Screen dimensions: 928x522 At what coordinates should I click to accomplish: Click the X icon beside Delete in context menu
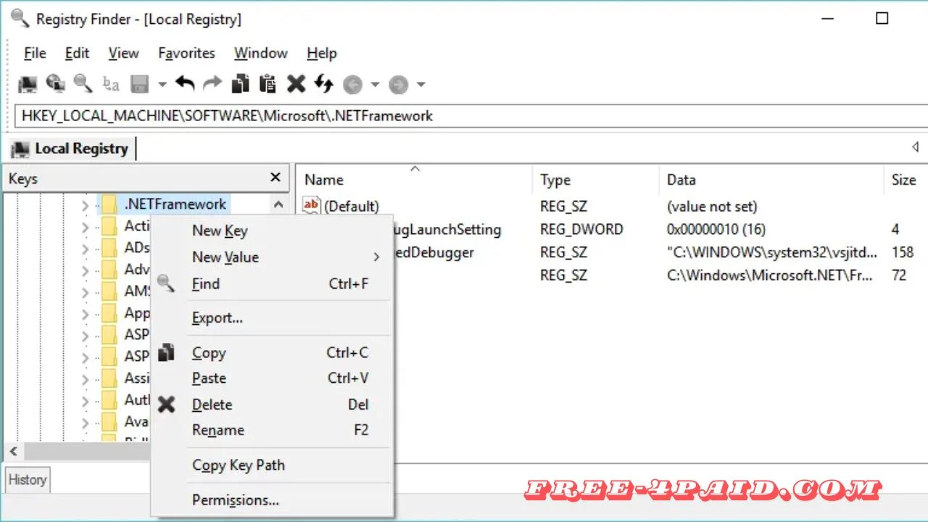(x=166, y=404)
